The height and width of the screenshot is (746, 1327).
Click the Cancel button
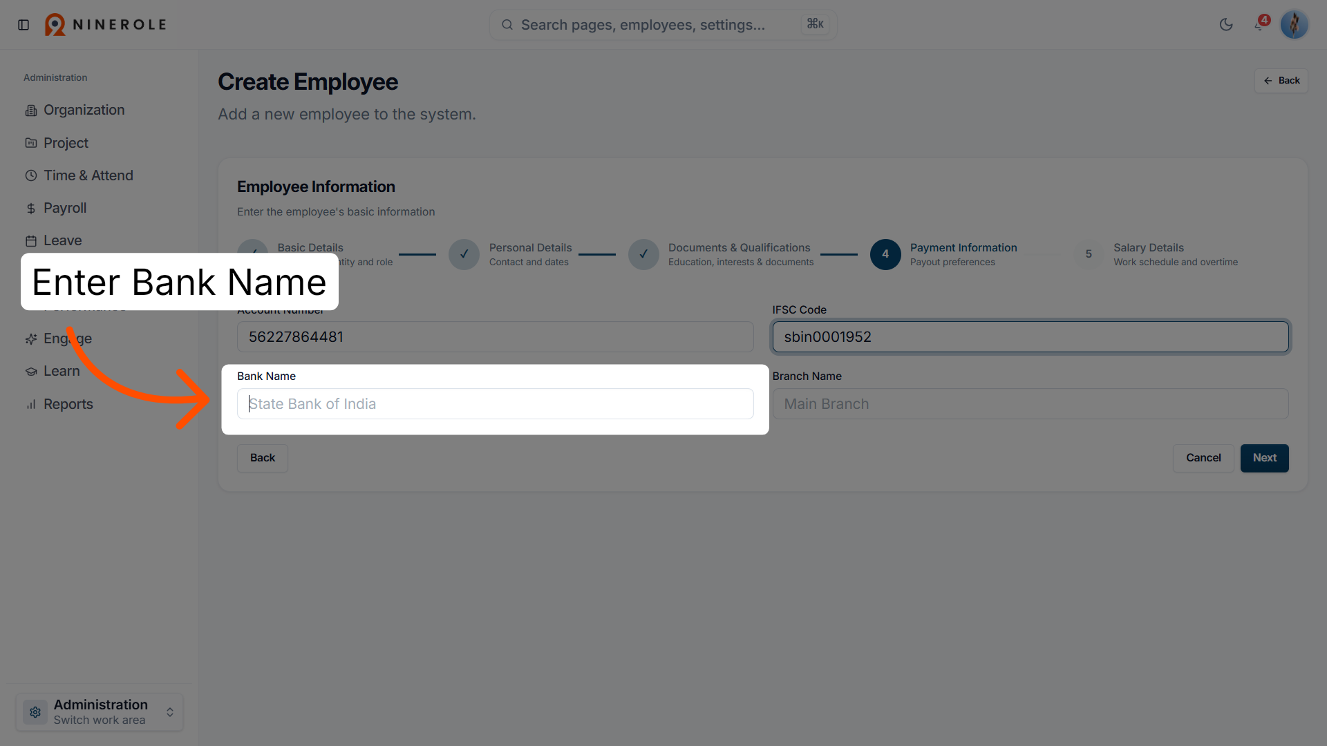[x=1203, y=458]
